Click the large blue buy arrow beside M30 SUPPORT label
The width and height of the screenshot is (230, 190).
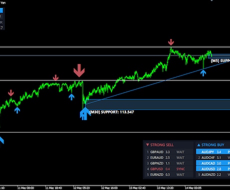click(x=85, y=113)
